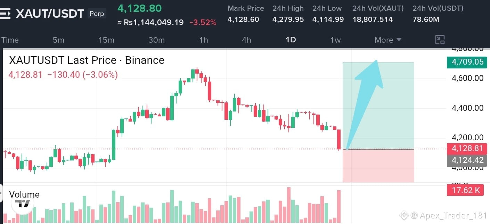Click the Binance watermark logo icon
The height and width of the screenshot is (224, 490).
404,215
